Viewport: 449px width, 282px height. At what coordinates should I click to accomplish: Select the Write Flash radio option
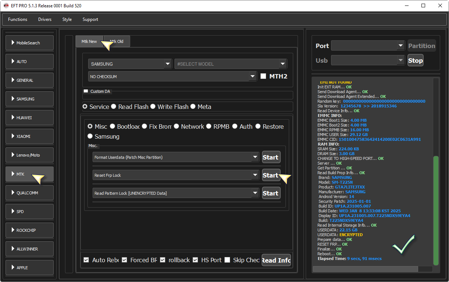tap(153, 107)
